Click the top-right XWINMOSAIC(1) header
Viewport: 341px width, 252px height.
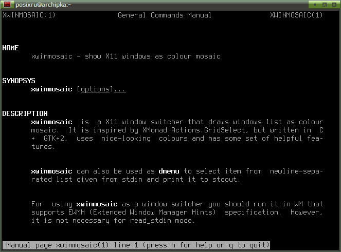pyautogui.click(x=296, y=15)
